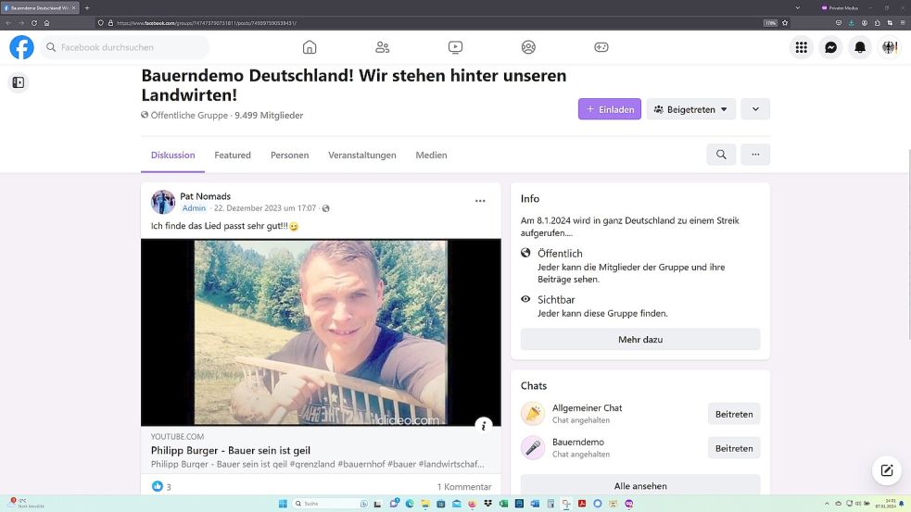The width and height of the screenshot is (911, 512).
Task: Open new browser tab with plus
Action: click(86, 8)
